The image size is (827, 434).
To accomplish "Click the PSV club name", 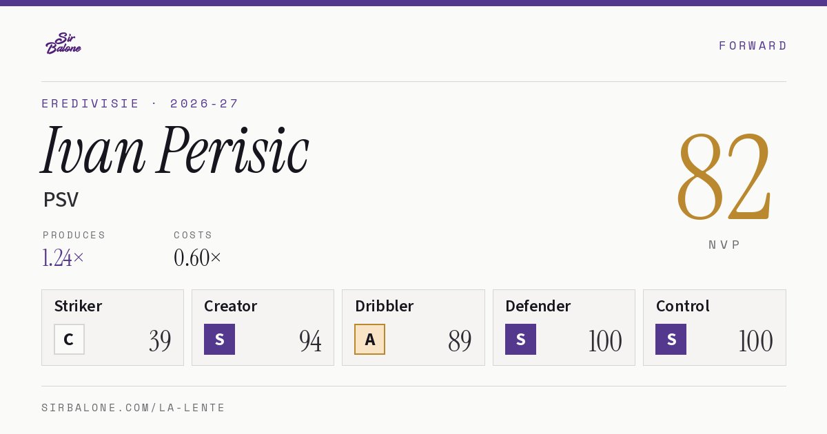I will click(x=61, y=200).
